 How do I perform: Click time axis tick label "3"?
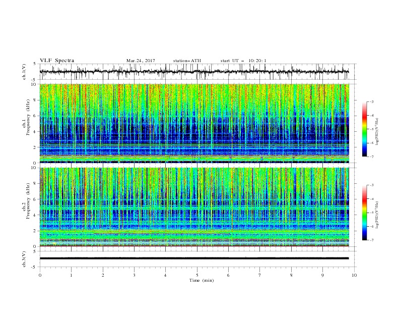[x=134, y=275]
